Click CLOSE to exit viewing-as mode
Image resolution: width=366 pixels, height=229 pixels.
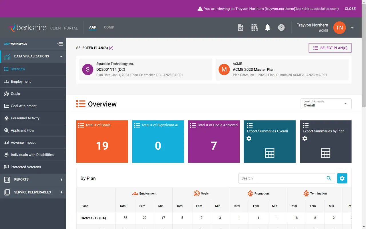tap(350, 9)
